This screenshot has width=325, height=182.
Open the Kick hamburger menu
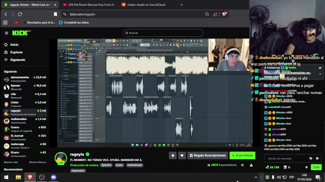pyautogui.click(x=7, y=33)
